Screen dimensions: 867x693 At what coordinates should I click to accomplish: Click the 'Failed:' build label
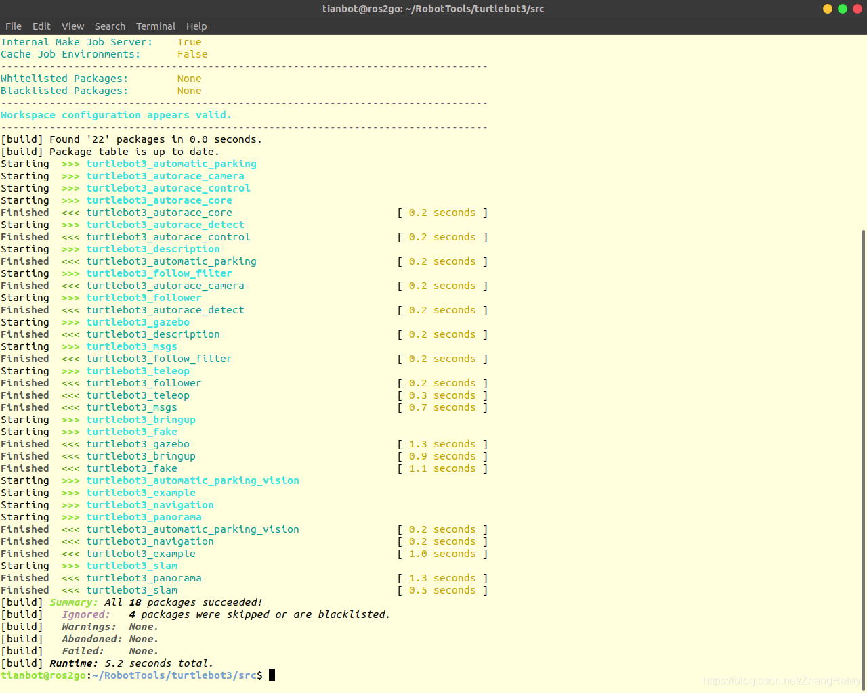[83, 651]
